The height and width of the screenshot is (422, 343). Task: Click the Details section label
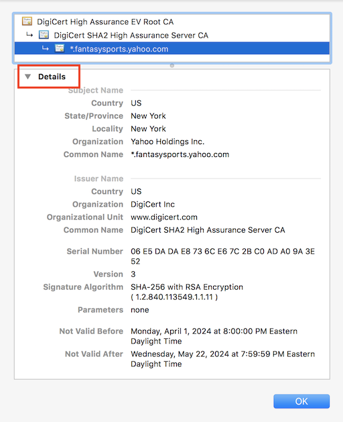52,76
